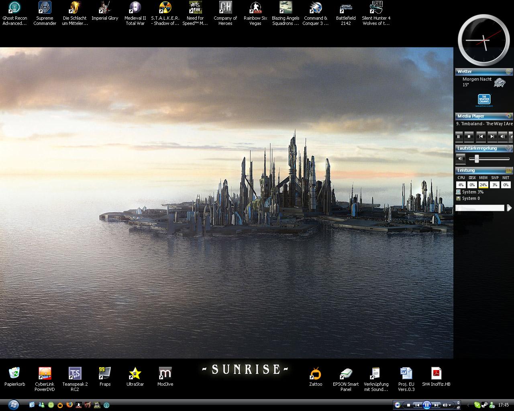
Task: Click the Steam tray icon
Action: (485, 405)
